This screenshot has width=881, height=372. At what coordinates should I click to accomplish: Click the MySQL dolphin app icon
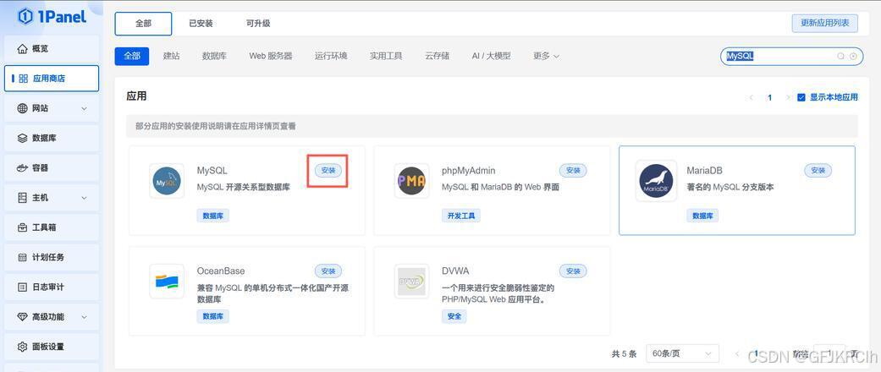167,181
